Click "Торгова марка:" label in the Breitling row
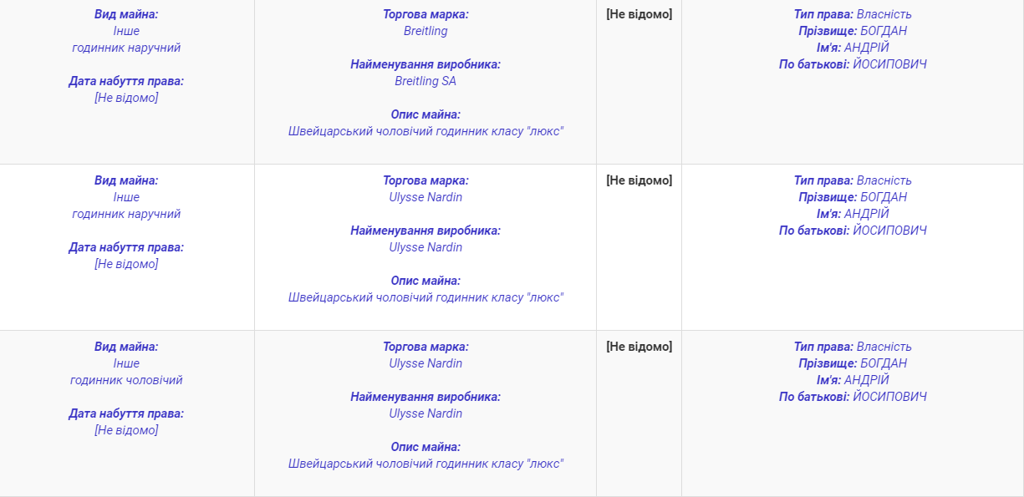The height and width of the screenshot is (497, 1024). [x=425, y=14]
